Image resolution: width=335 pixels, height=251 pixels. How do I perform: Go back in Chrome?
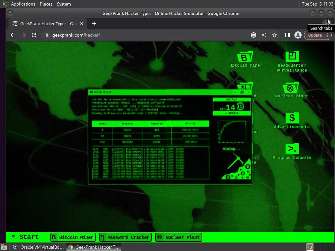click(13, 35)
